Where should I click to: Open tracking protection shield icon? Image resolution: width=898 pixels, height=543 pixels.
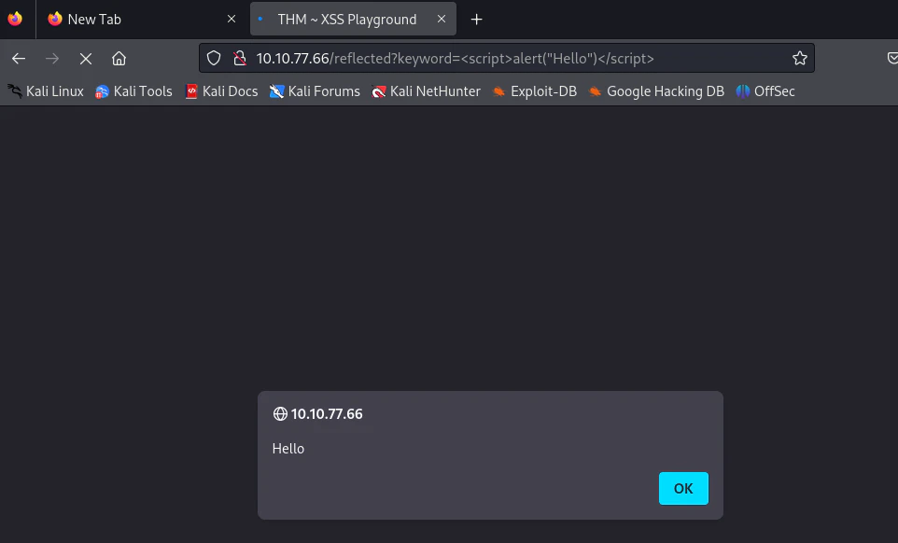214,59
